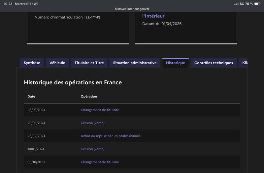This screenshot has height=173, width=264.
Task: Select the partially visible tab after Contrôles techniques
Action: point(244,63)
